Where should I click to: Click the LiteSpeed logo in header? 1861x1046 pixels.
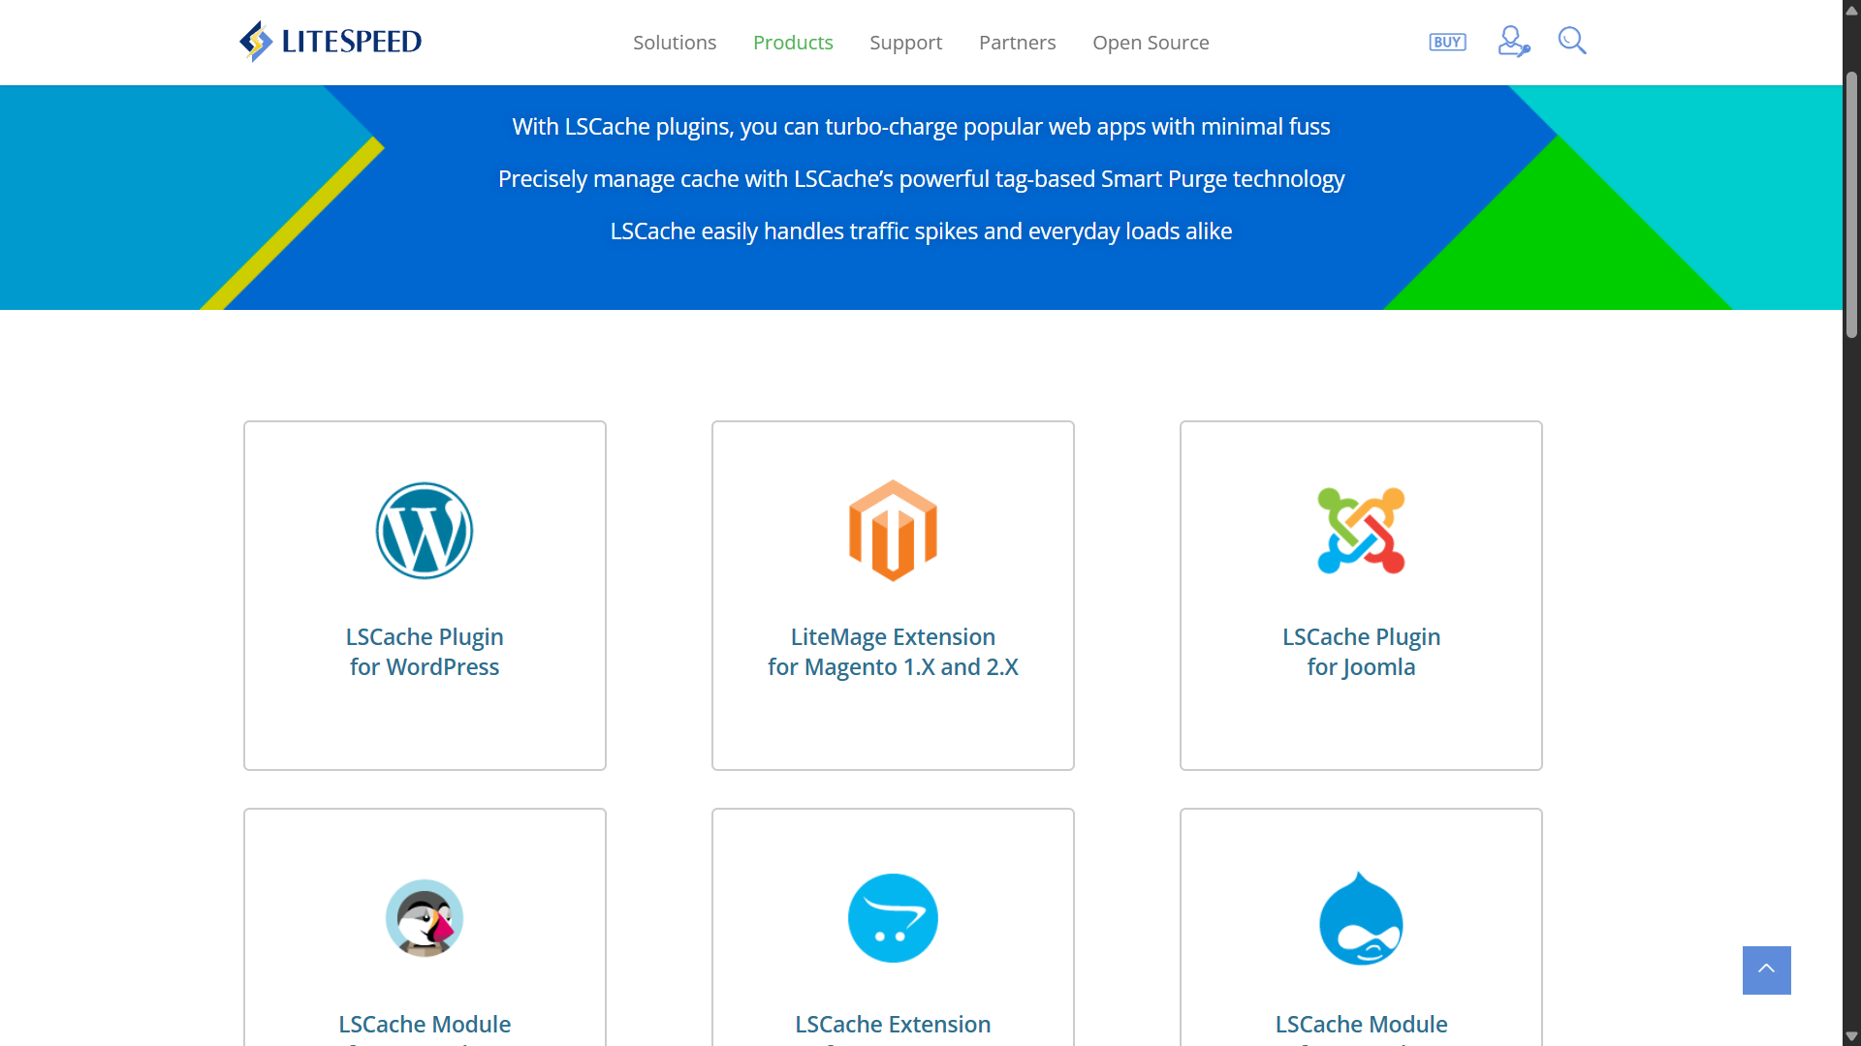click(x=331, y=42)
